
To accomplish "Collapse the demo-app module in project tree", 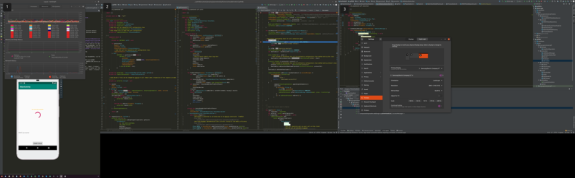I will [x=534, y=8].
